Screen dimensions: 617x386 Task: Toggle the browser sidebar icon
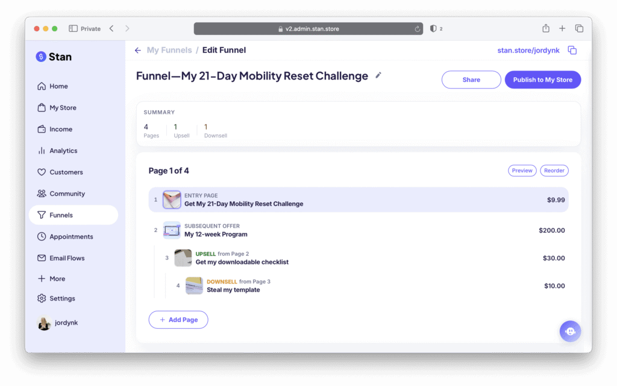(x=73, y=29)
